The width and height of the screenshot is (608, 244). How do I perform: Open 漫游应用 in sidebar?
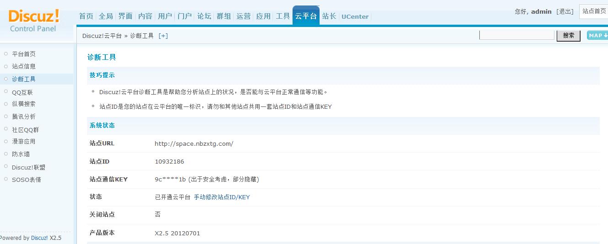(24, 142)
